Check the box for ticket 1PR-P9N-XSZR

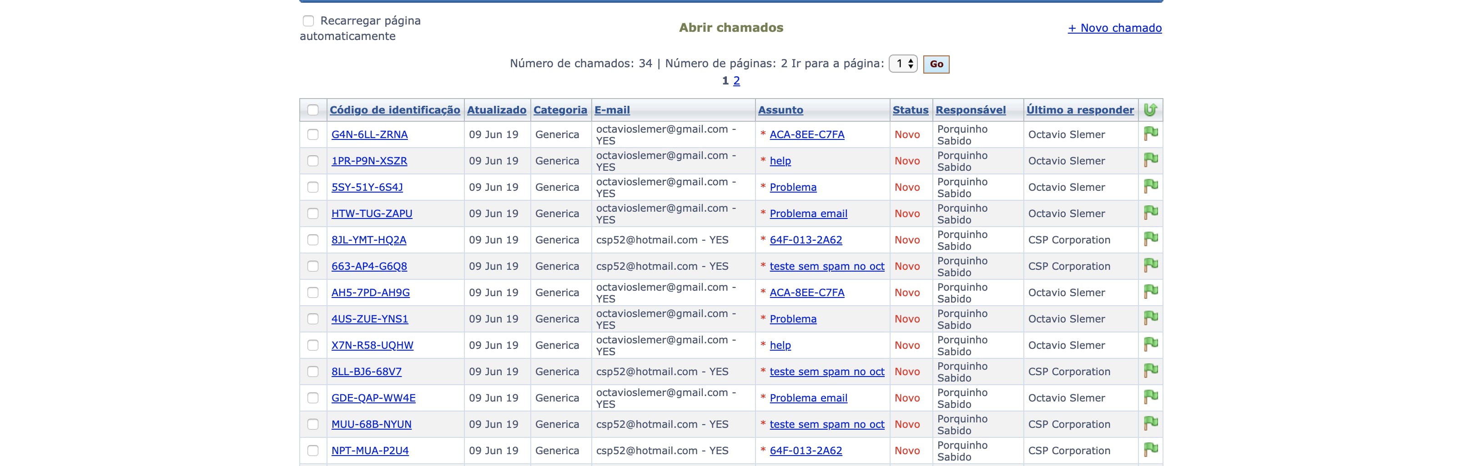313,161
